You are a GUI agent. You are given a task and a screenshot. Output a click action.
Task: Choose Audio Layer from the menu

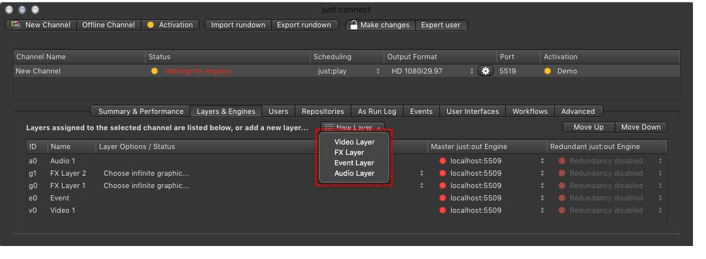[355, 173]
